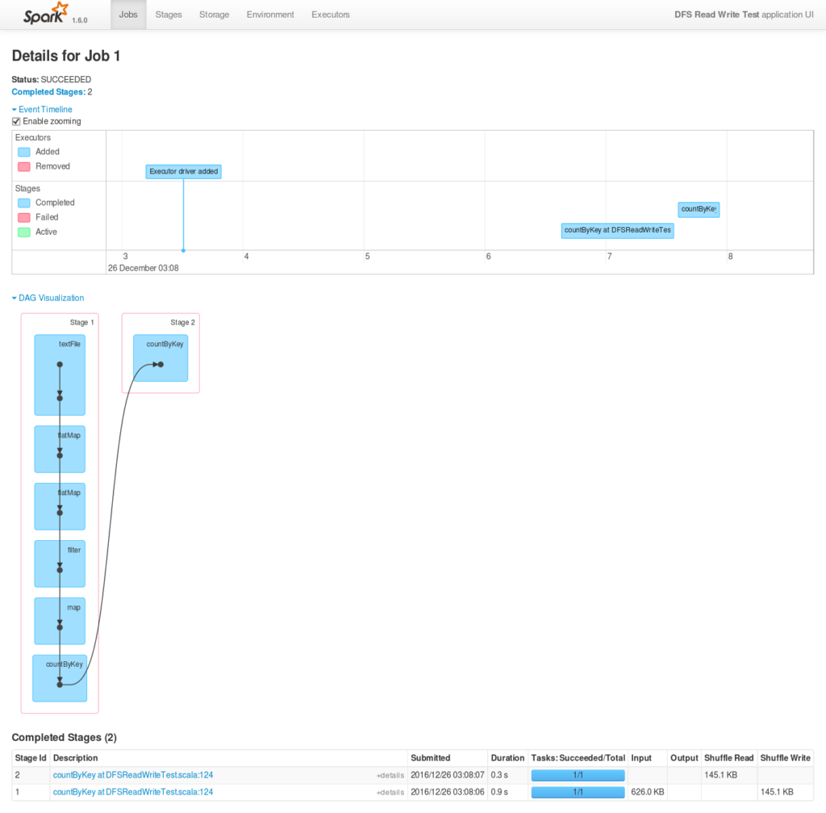Click the Shuffle Write column header

[786, 758]
